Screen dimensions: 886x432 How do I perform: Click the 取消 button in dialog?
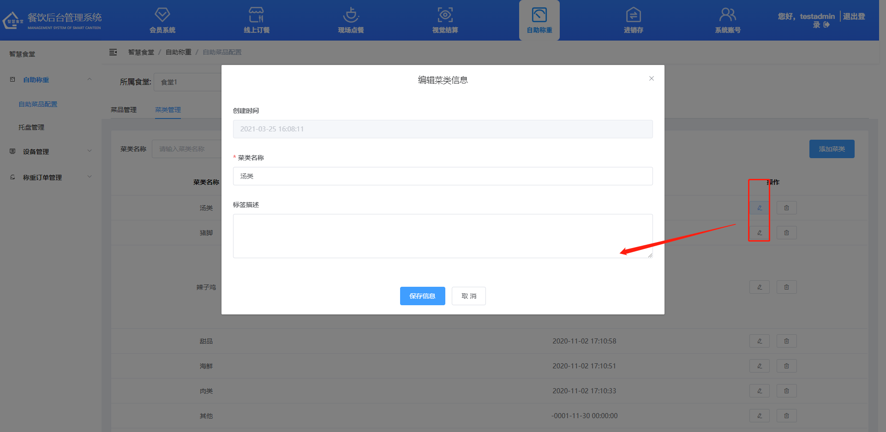(x=468, y=296)
